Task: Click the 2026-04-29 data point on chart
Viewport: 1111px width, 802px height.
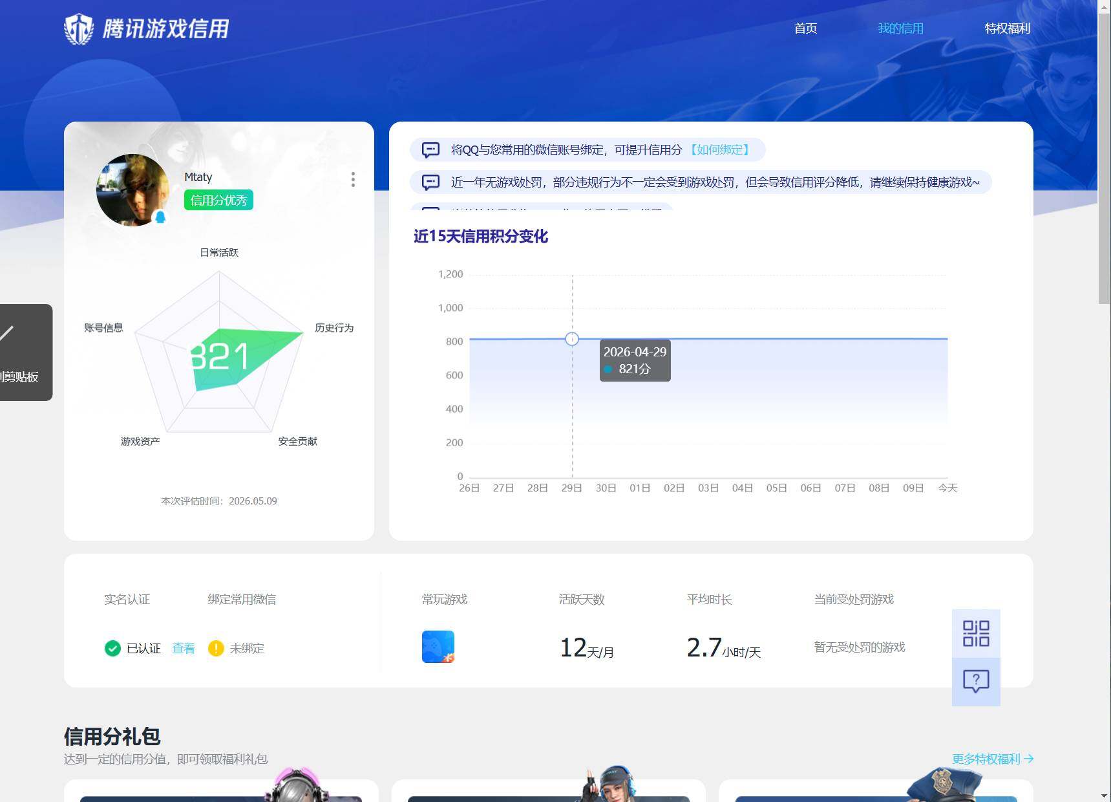Action: [572, 339]
